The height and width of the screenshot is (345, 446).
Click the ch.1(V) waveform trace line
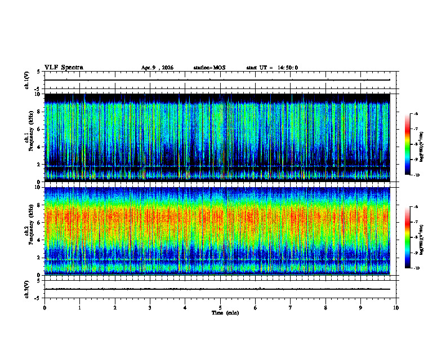(217, 80)
